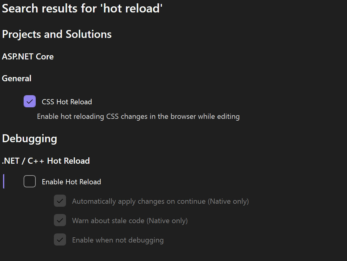Click the CSS Hot Reload label

[67, 102]
